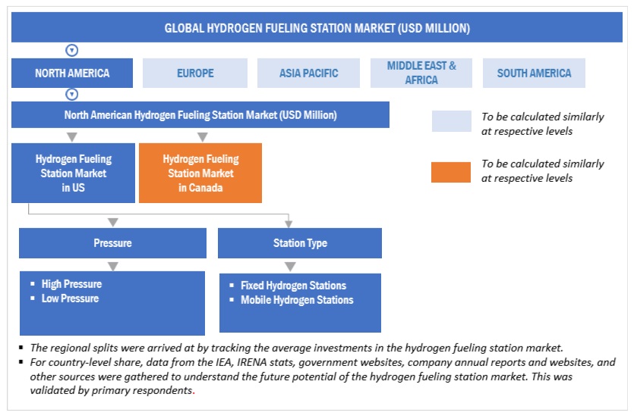Click the arrow between Pressure and its list

[113, 265]
